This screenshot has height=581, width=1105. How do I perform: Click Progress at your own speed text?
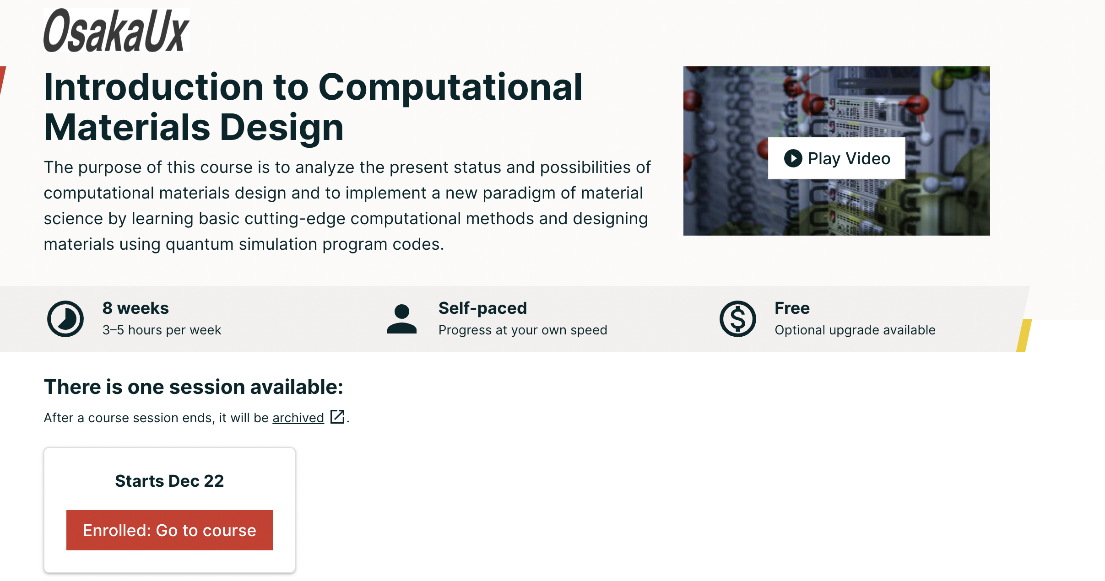click(523, 330)
